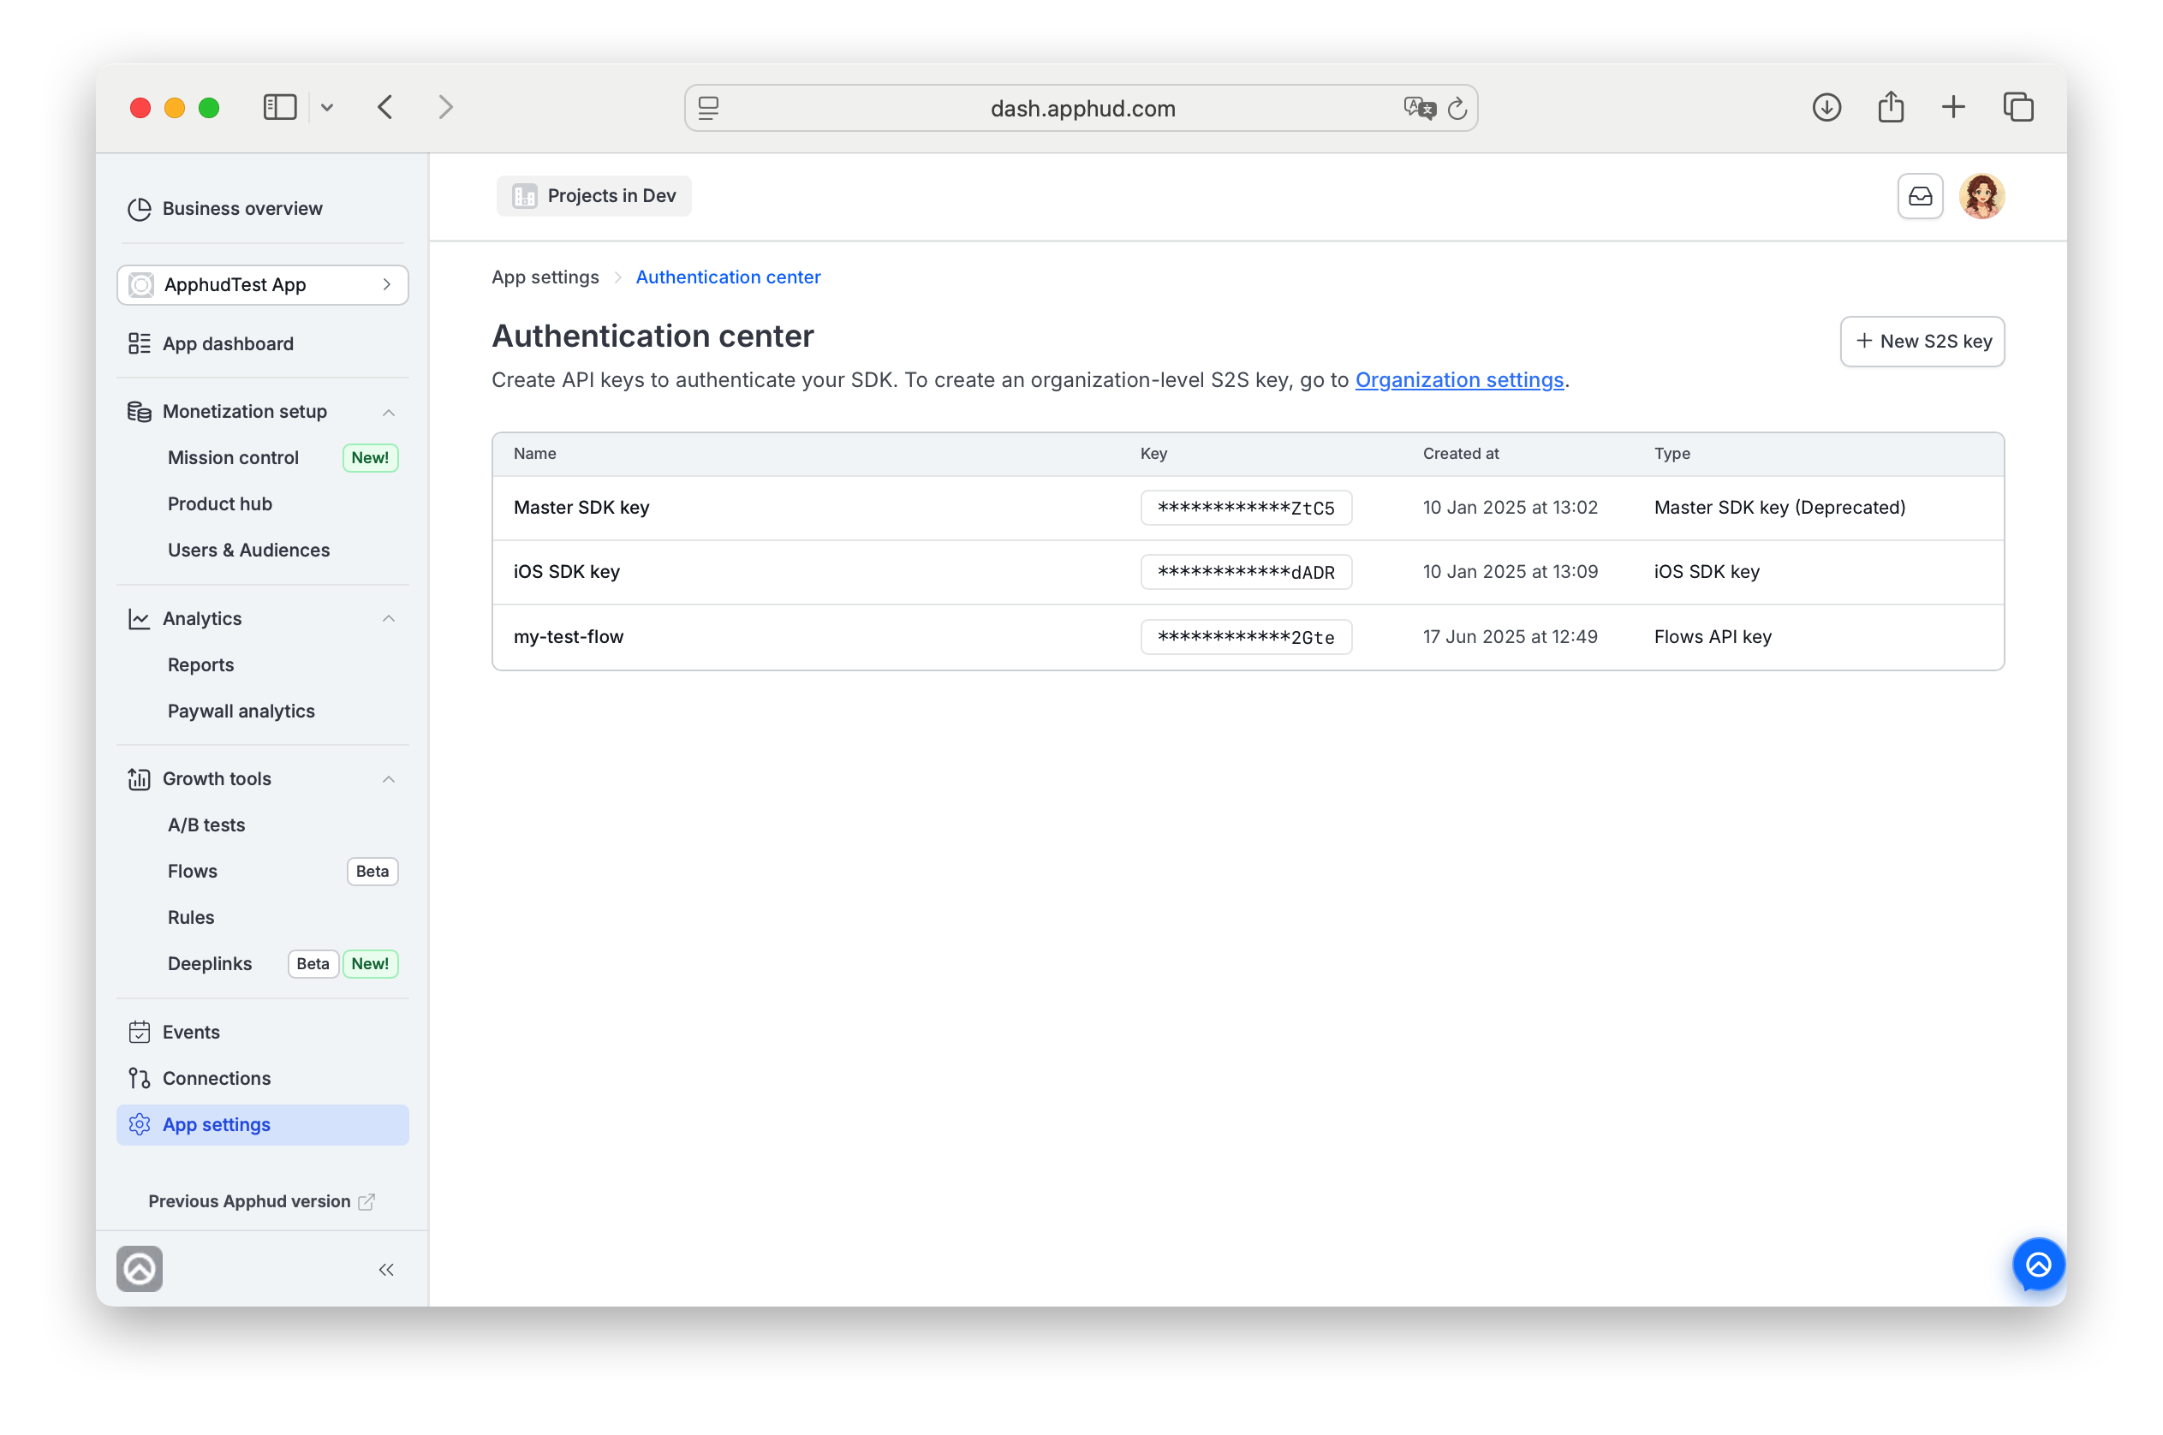
Task: Click the Business overview pie icon
Action: pyautogui.click(x=139, y=209)
